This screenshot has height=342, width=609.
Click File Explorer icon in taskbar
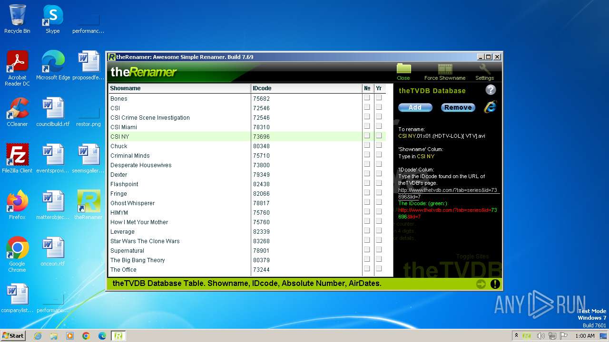tap(54, 336)
